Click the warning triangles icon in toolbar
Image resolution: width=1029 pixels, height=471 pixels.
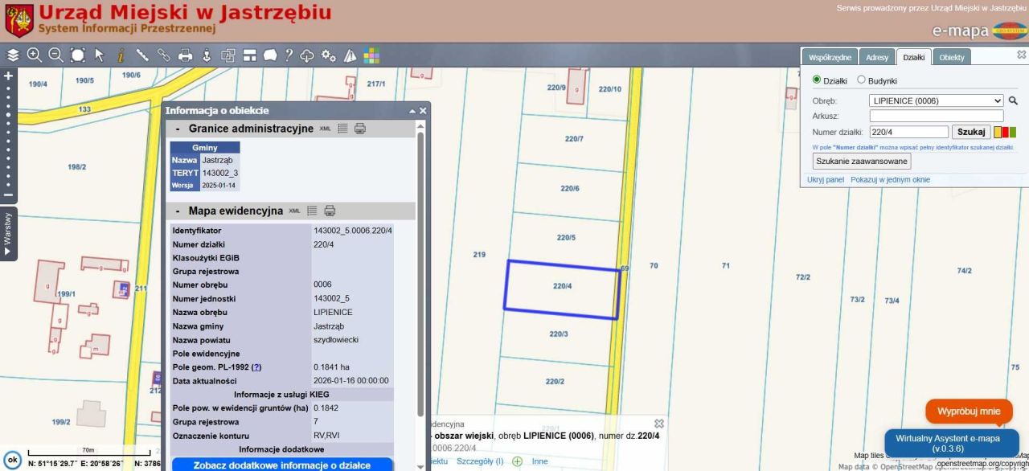(x=351, y=55)
